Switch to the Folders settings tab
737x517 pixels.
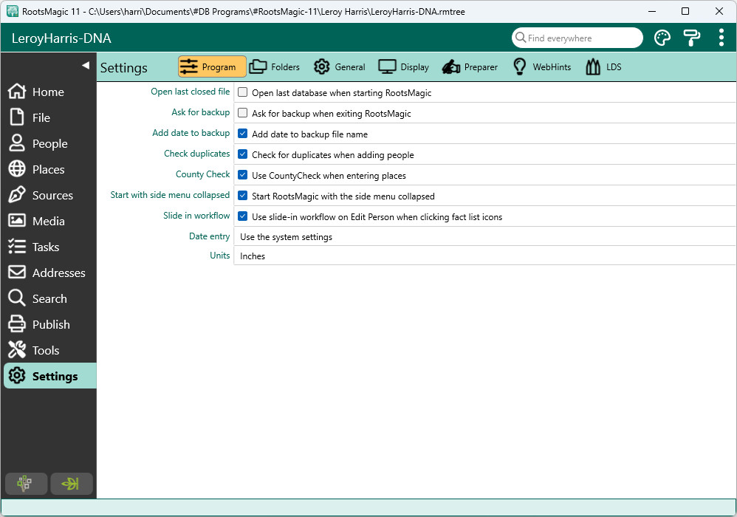pyautogui.click(x=275, y=66)
